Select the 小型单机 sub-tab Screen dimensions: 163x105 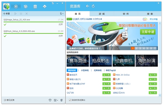tap(85, 70)
